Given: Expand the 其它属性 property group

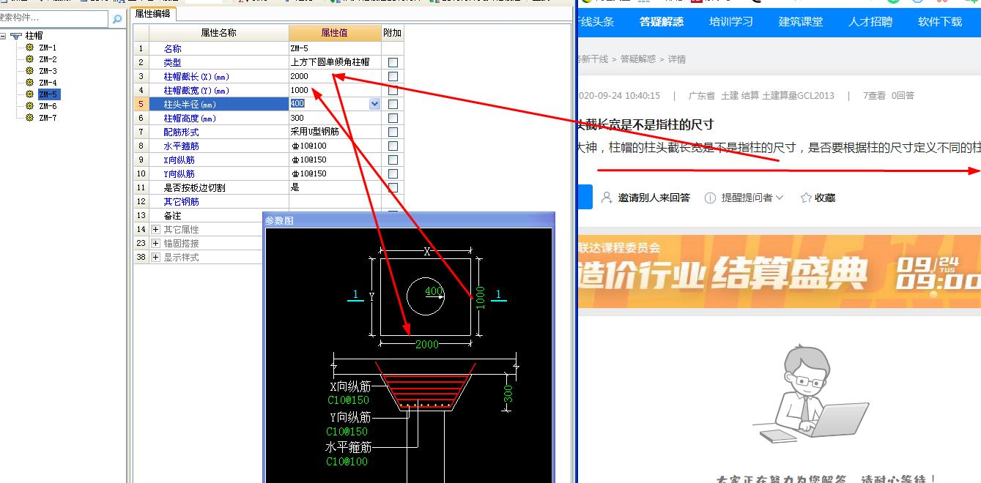Looking at the screenshot, I should (x=155, y=229).
